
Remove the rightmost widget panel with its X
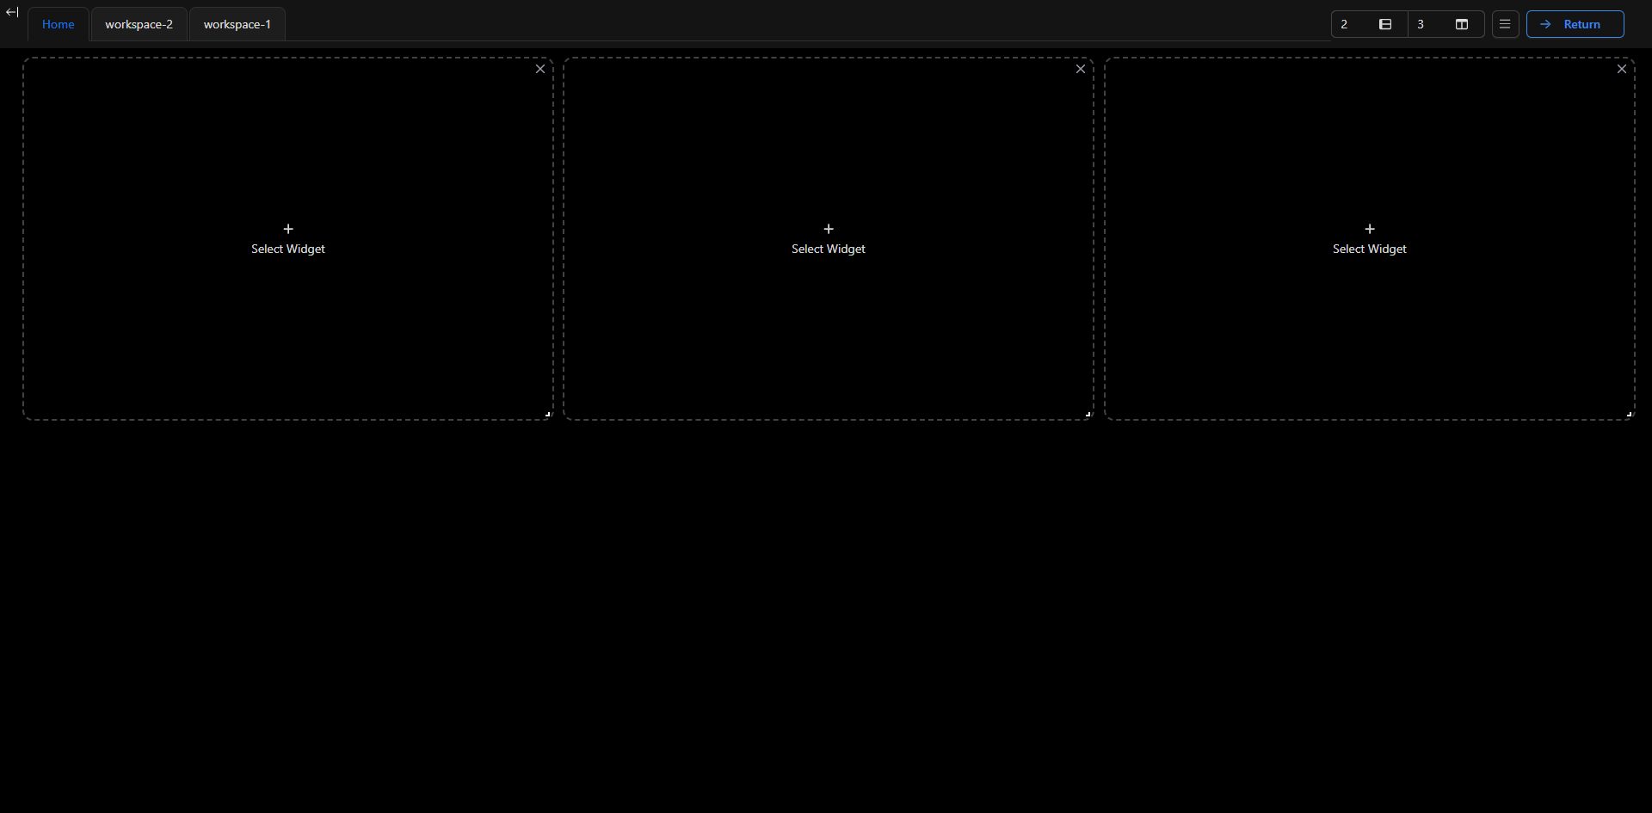pos(1622,69)
